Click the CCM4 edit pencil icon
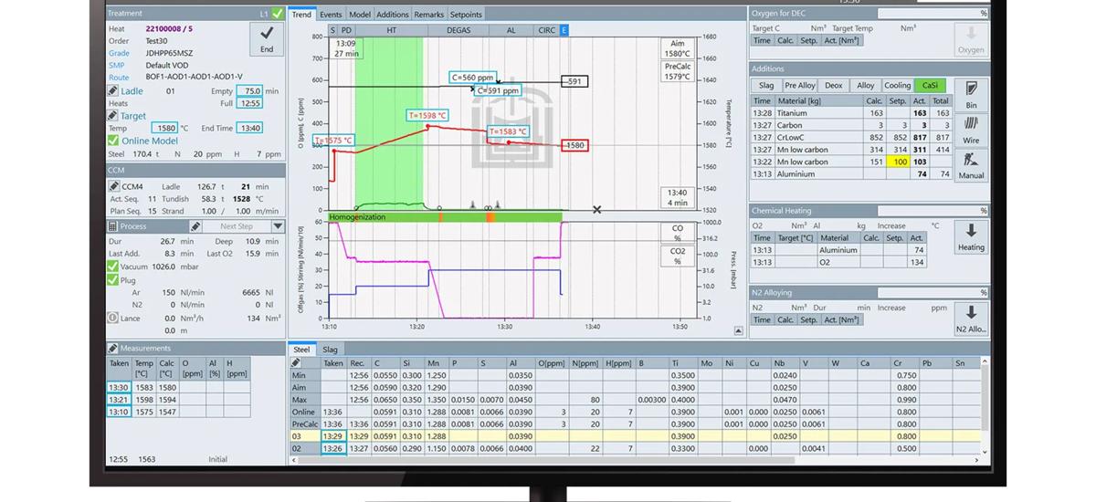The height and width of the screenshot is (502, 1096). click(x=113, y=186)
